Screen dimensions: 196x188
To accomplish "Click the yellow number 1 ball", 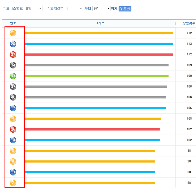I will click(x=13, y=33).
